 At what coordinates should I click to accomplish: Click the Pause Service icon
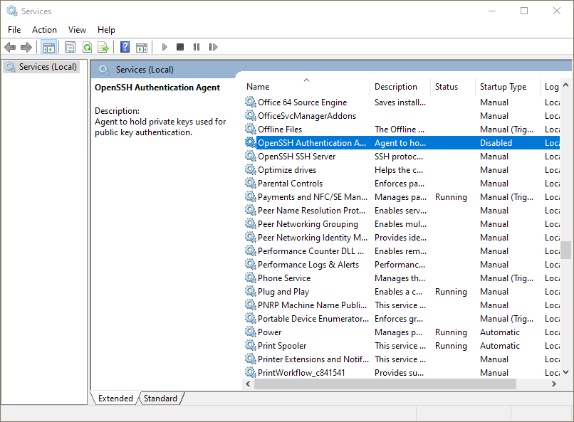pos(197,47)
